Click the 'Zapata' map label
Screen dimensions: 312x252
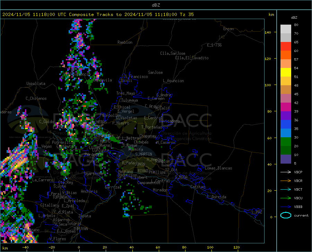tap(85, 216)
